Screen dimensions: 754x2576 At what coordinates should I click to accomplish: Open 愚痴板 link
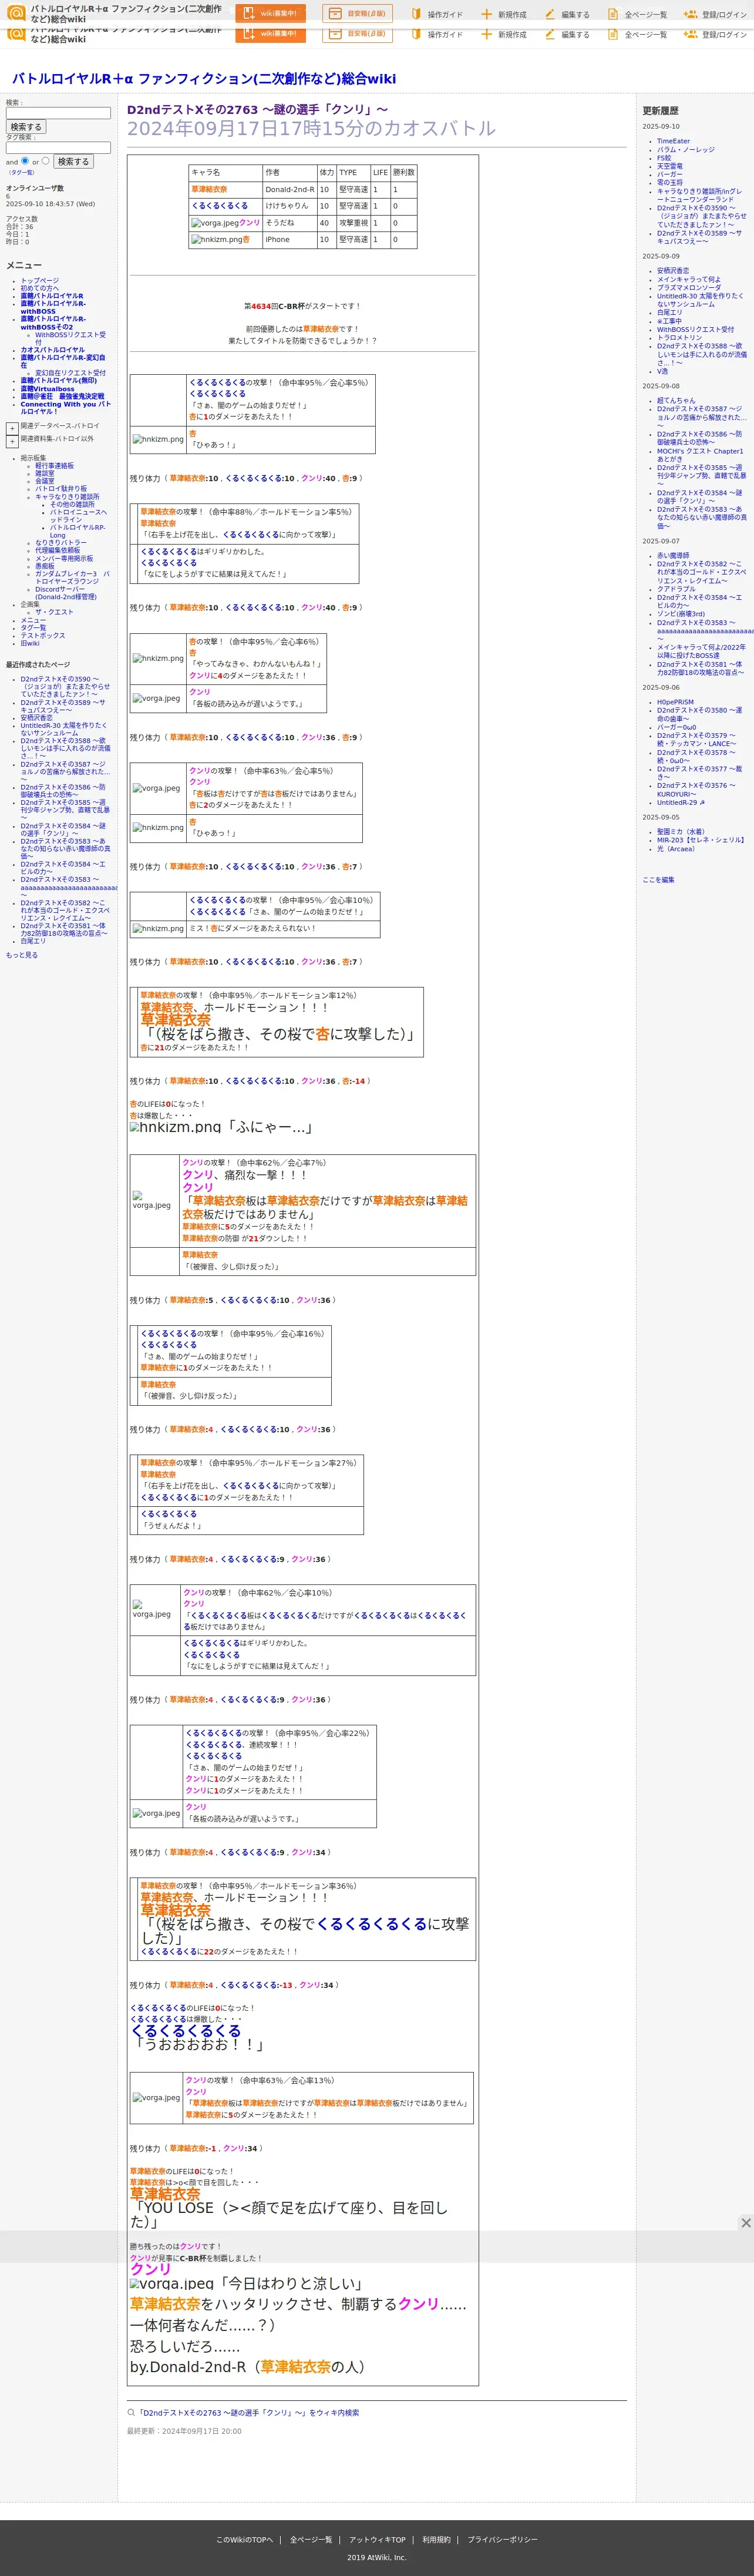point(45,566)
